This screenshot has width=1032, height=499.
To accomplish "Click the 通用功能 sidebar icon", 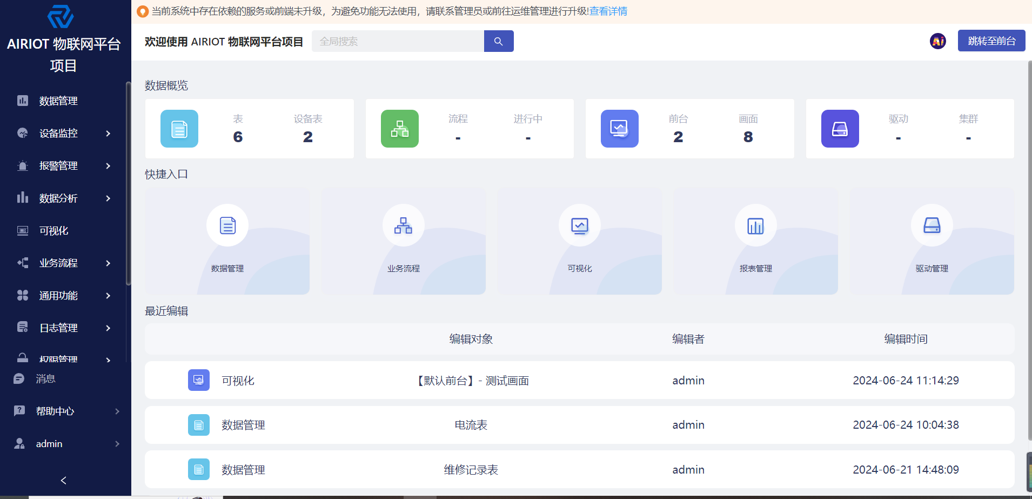I will (23, 295).
